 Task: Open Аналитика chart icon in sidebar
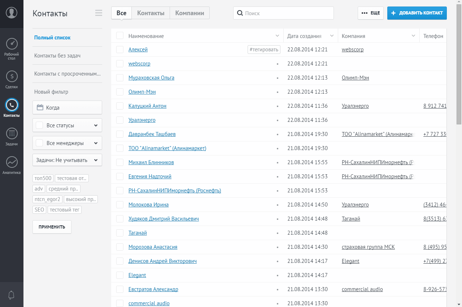pos(12,162)
